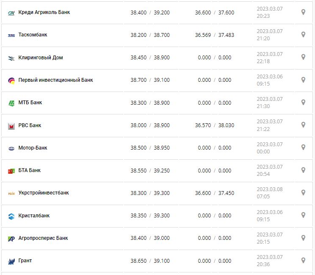Select the МТБ Банк name link
315x275 pixels.
(x=30, y=103)
